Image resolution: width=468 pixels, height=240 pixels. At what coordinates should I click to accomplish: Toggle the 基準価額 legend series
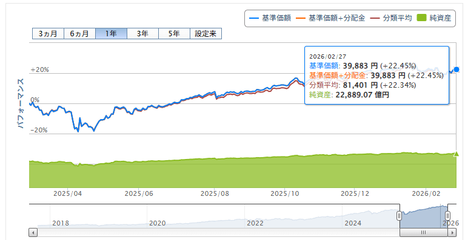[x=270, y=18]
